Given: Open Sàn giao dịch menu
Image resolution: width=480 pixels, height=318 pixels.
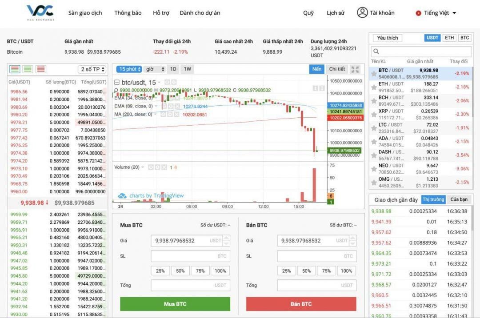Looking at the screenshot, I should click(x=85, y=13).
